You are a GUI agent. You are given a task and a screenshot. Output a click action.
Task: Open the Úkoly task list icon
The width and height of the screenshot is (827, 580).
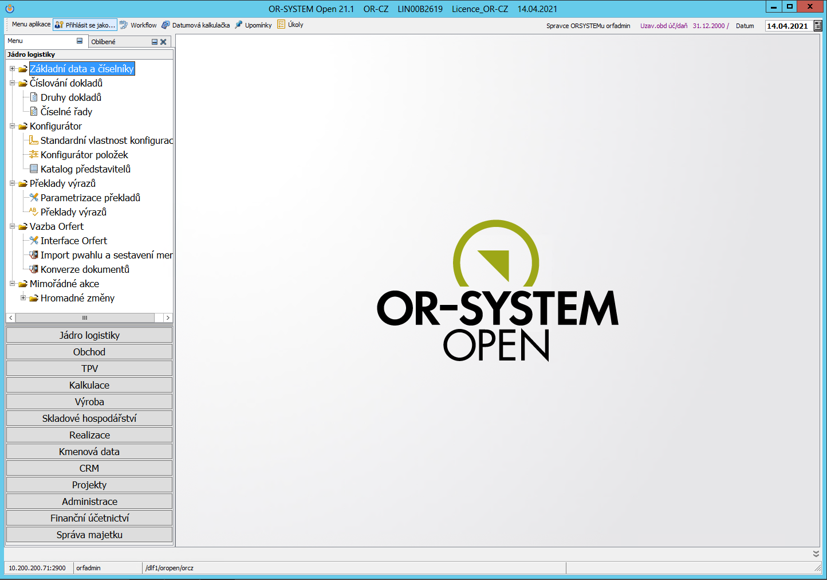pyautogui.click(x=281, y=25)
